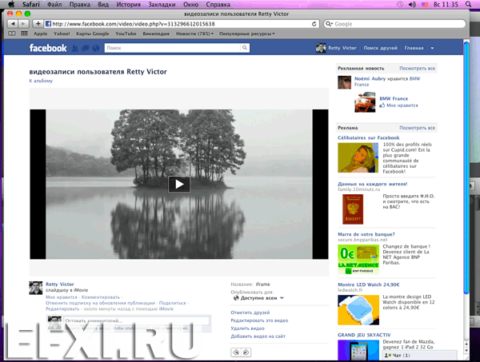The height and width of the screenshot is (362, 480).
Task: Go back with Safari back arrow
Action: (x=13, y=23)
